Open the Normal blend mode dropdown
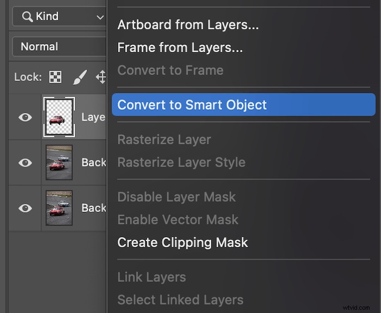This screenshot has width=381, height=313. [59, 47]
